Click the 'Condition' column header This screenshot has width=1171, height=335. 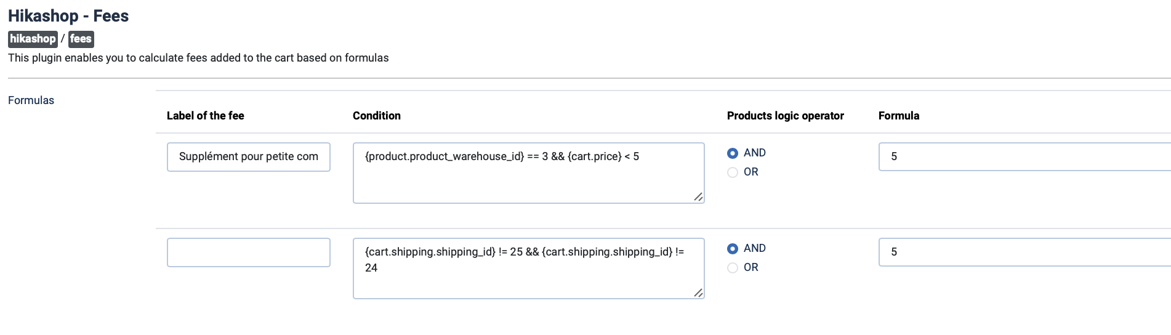(x=376, y=116)
